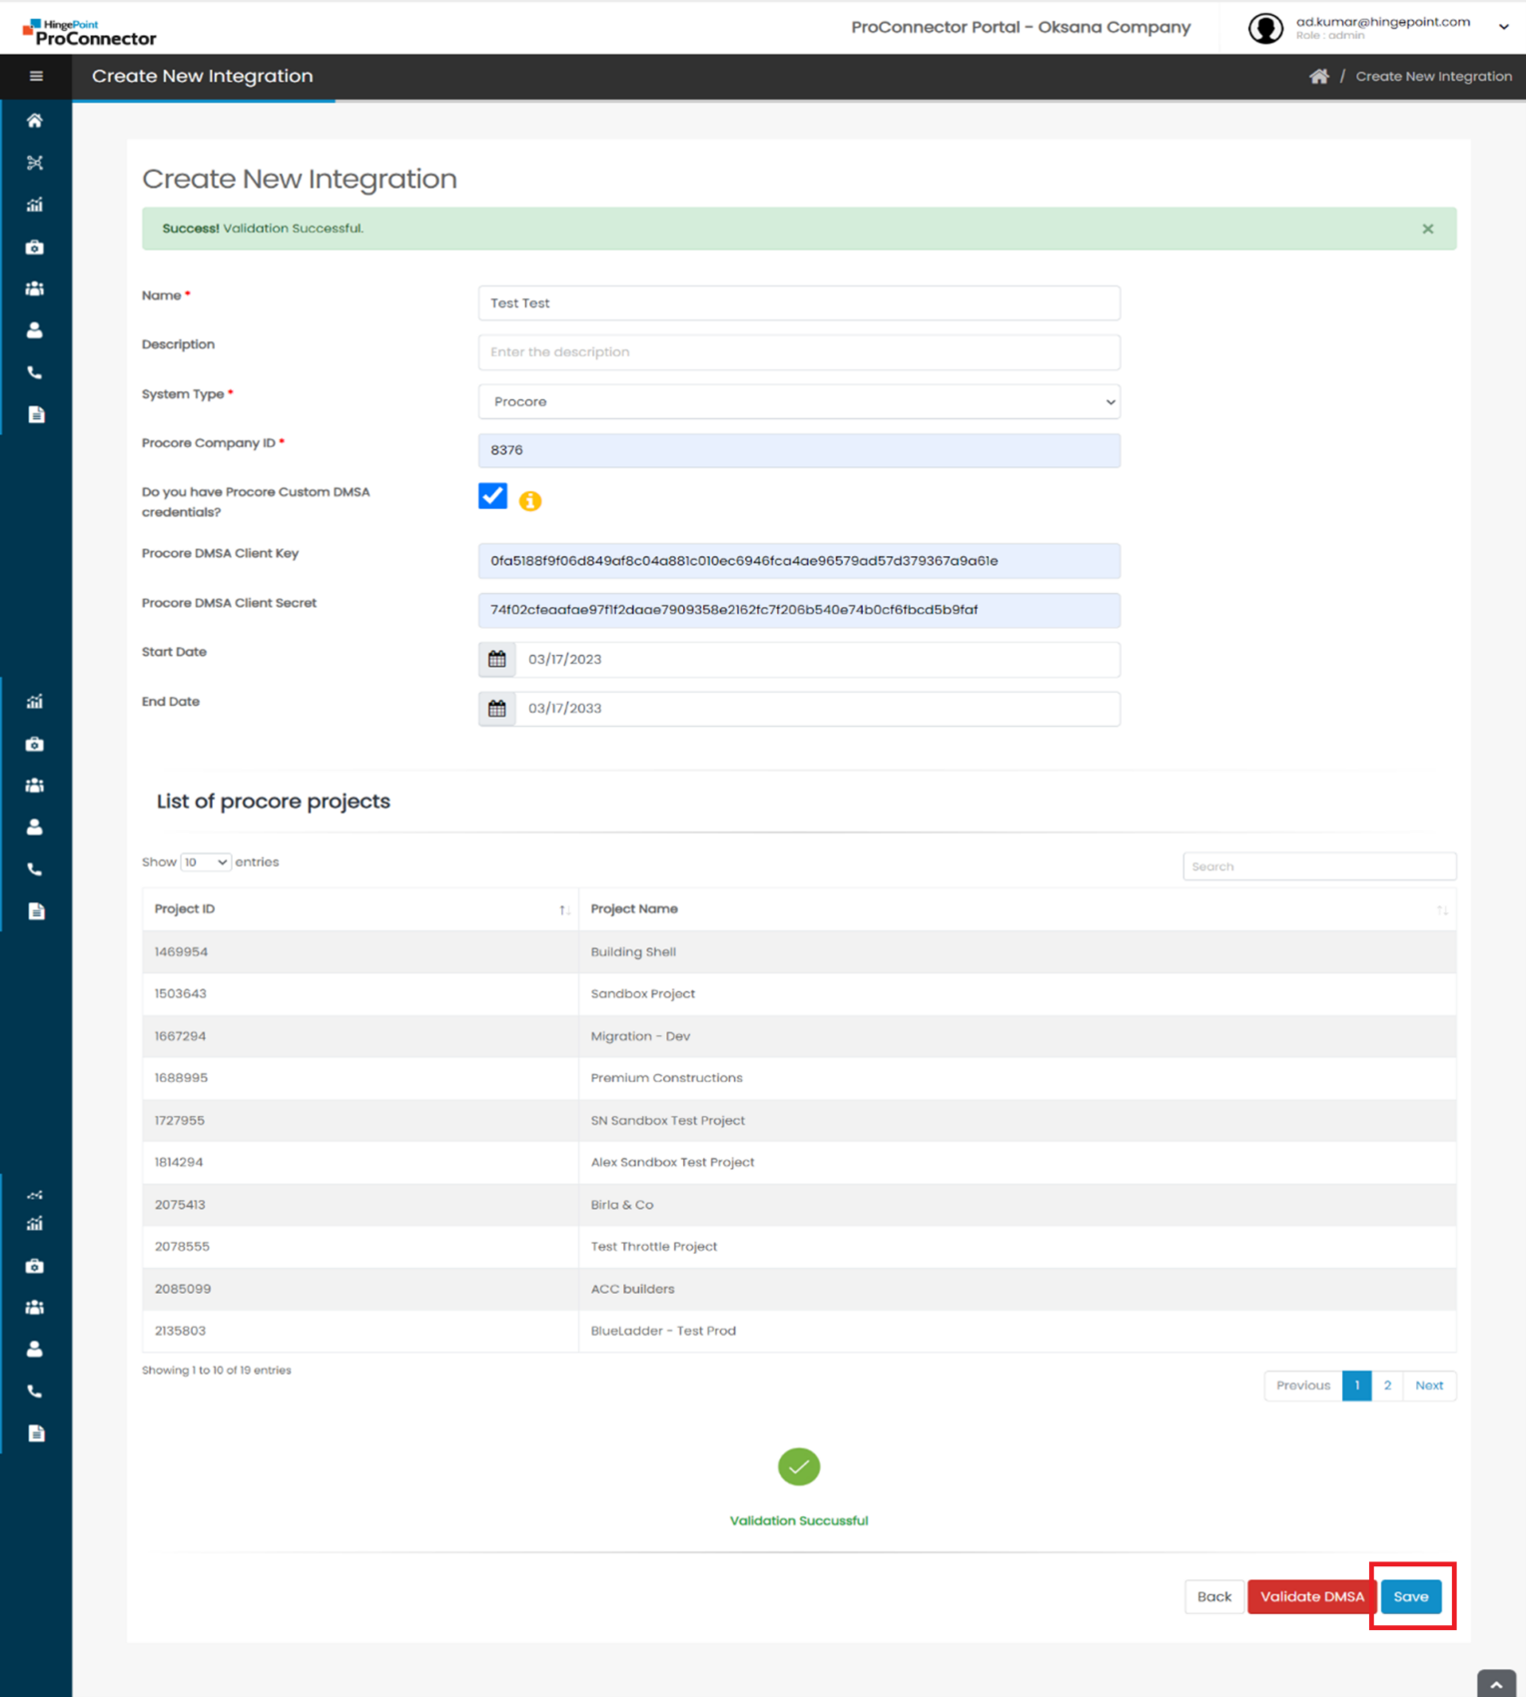Click the projects Search field
Screen dimensions: 1526x1697
point(1318,866)
